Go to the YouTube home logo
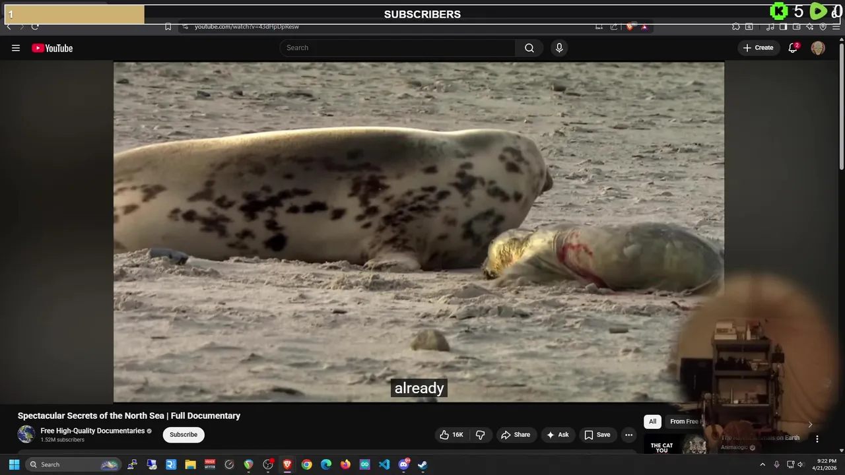 click(52, 47)
